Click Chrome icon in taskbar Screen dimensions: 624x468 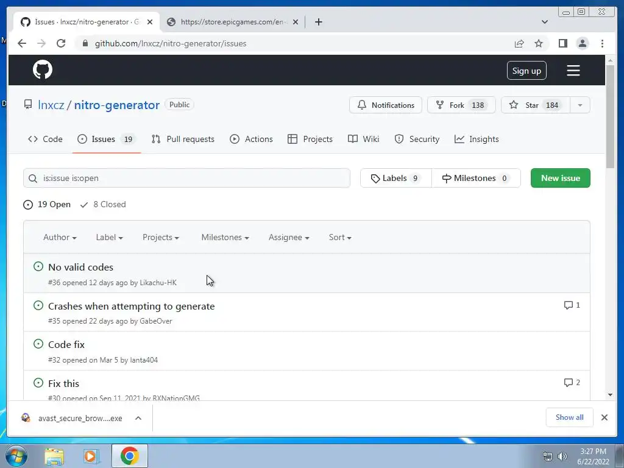coord(130,456)
